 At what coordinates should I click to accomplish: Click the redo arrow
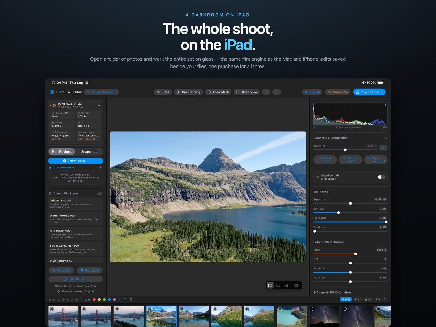coord(277,92)
